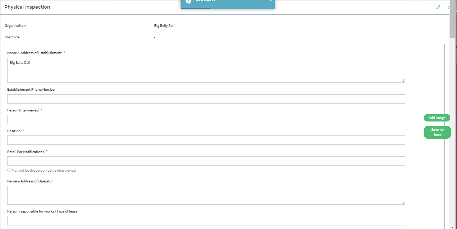Click into the Position field
The height and width of the screenshot is (229, 457).
(x=206, y=140)
